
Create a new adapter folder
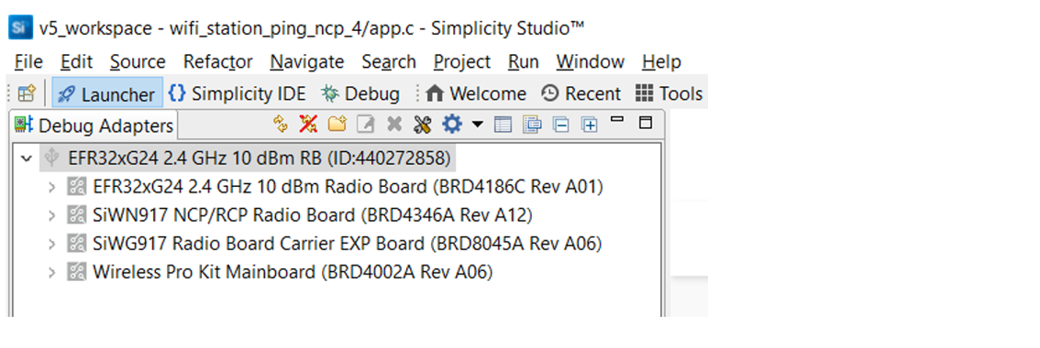(x=337, y=124)
